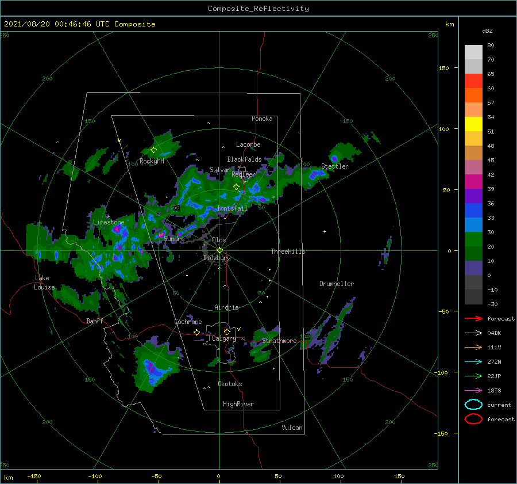Screen dimensions: 517x484
Task: Select the purple 39 dBZ color swatch
Action: pos(473,196)
